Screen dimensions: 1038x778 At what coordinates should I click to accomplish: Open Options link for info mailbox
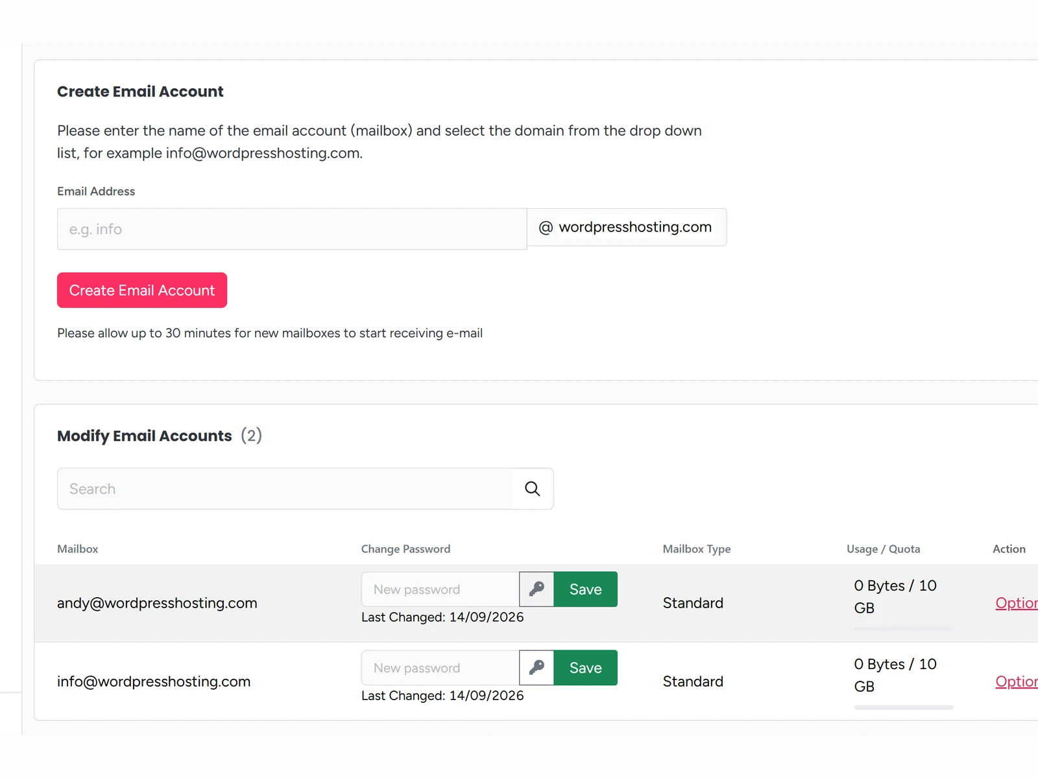(1017, 681)
